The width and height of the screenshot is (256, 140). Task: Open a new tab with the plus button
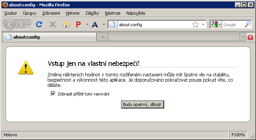pos(103,37)
